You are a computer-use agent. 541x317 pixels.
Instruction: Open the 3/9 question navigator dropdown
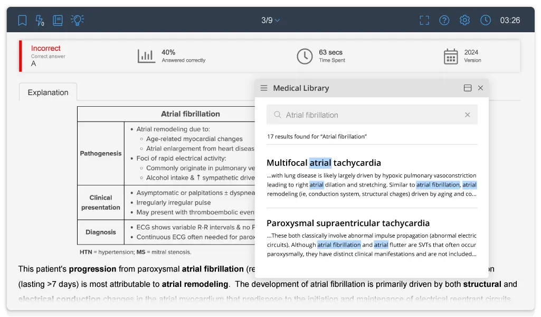[x=270, y=21]
